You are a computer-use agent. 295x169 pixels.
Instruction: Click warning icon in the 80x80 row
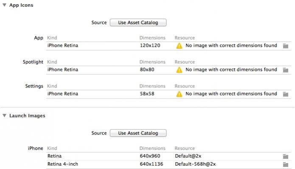click(x=179, y=70)
